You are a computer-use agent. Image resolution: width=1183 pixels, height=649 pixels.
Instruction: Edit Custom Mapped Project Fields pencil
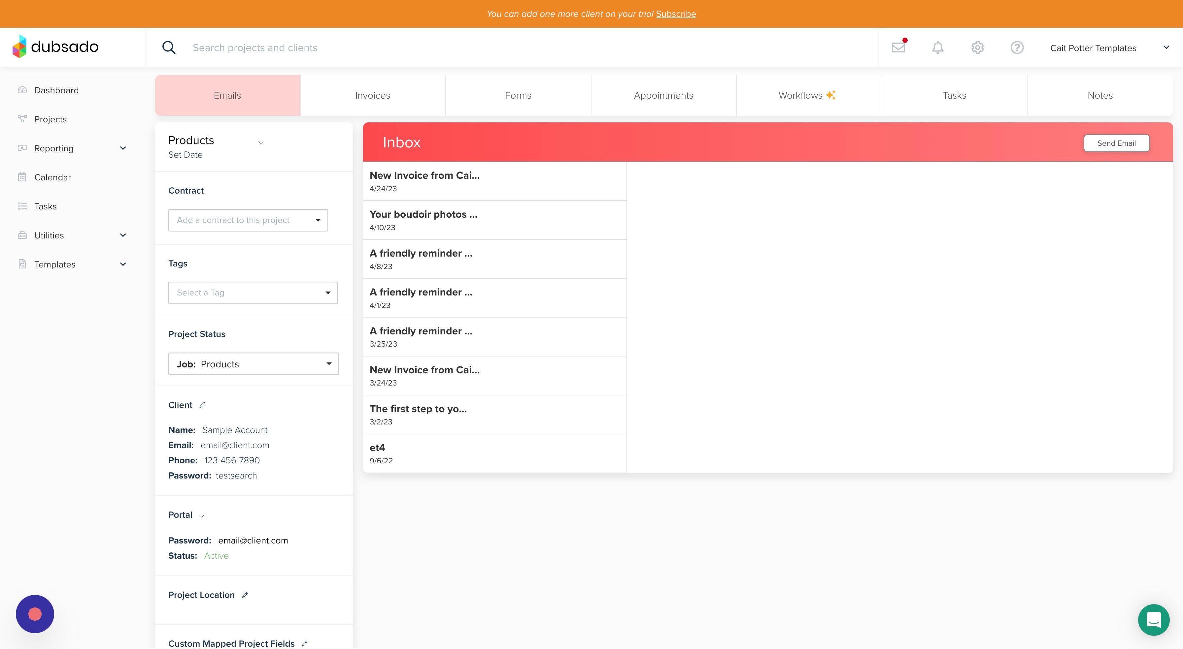tap(304, 643)
